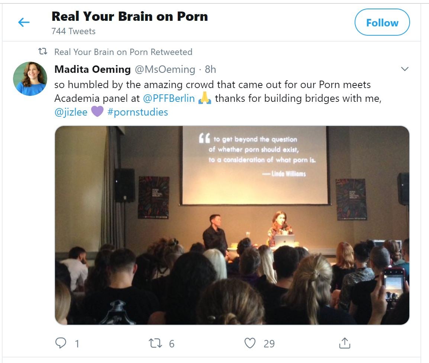Screen dimensions: 429x363
Task: Click the Madita Oeming display name
Action: pyautogui.click(x=93, y=69)
